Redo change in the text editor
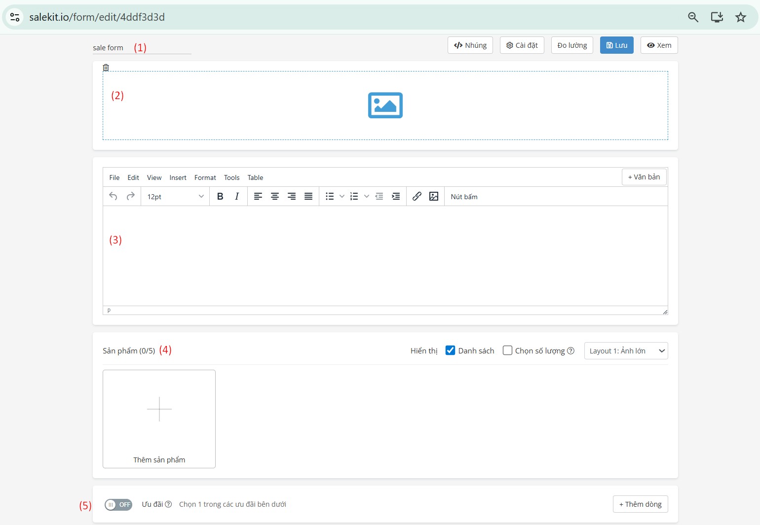The height and width of the screenshot is (525, 760). (x=130, y=196)
